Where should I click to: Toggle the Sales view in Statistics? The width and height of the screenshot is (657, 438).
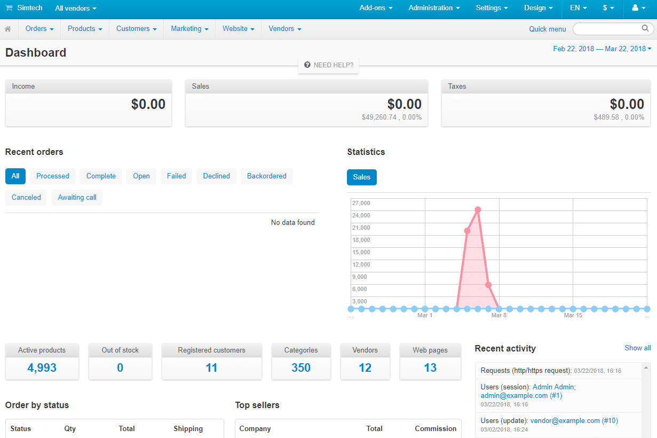(x=361, y=177)
